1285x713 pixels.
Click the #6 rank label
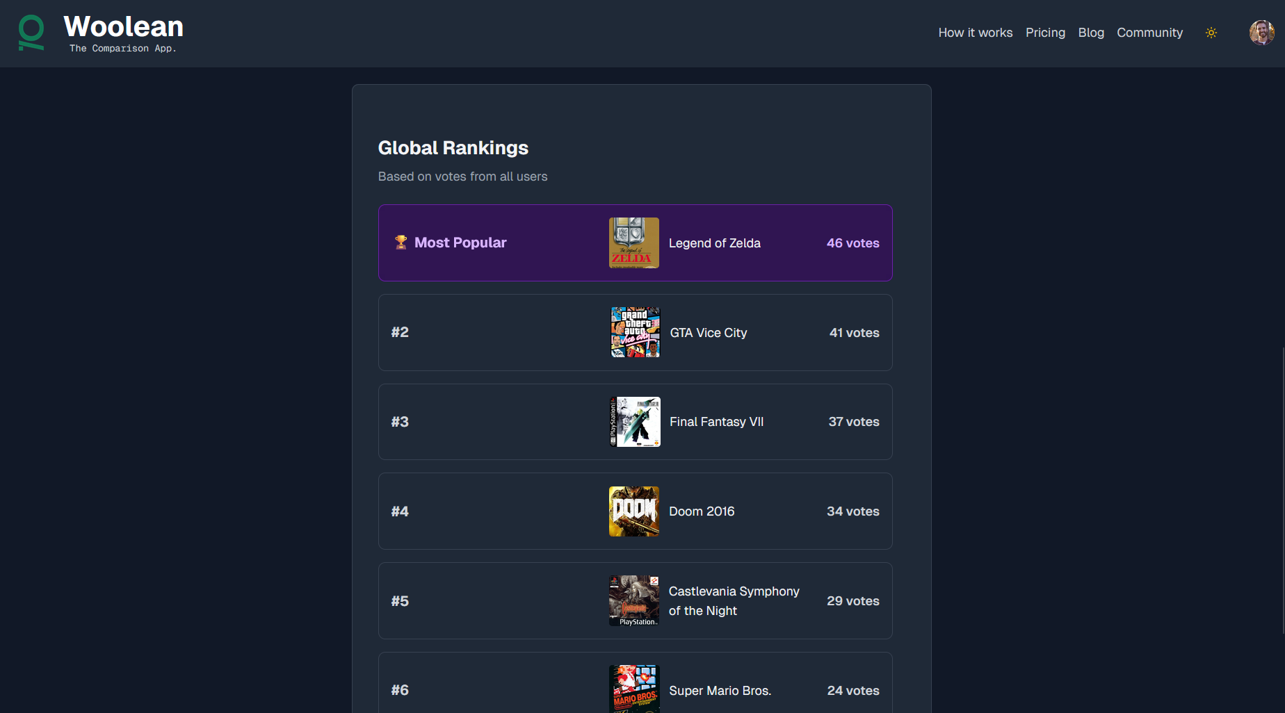(x=400, y=690)
